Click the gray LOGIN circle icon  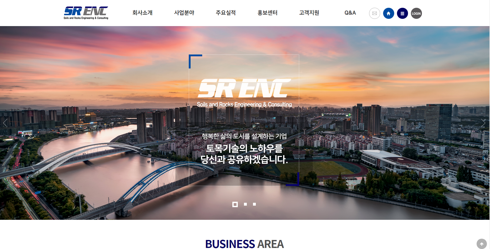point(416,13)
